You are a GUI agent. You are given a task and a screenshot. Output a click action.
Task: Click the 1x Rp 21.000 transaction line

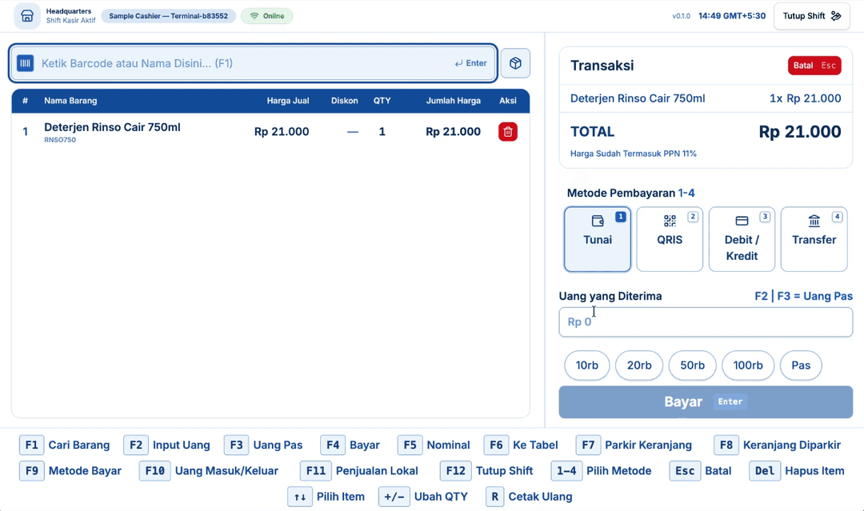805,98
